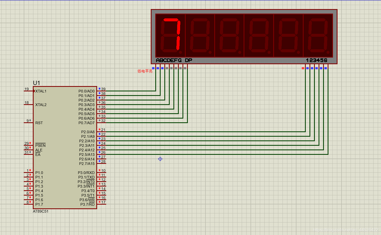381x235 pixels.
Task: Select the U1 component reference label
Action: point(36,83)
